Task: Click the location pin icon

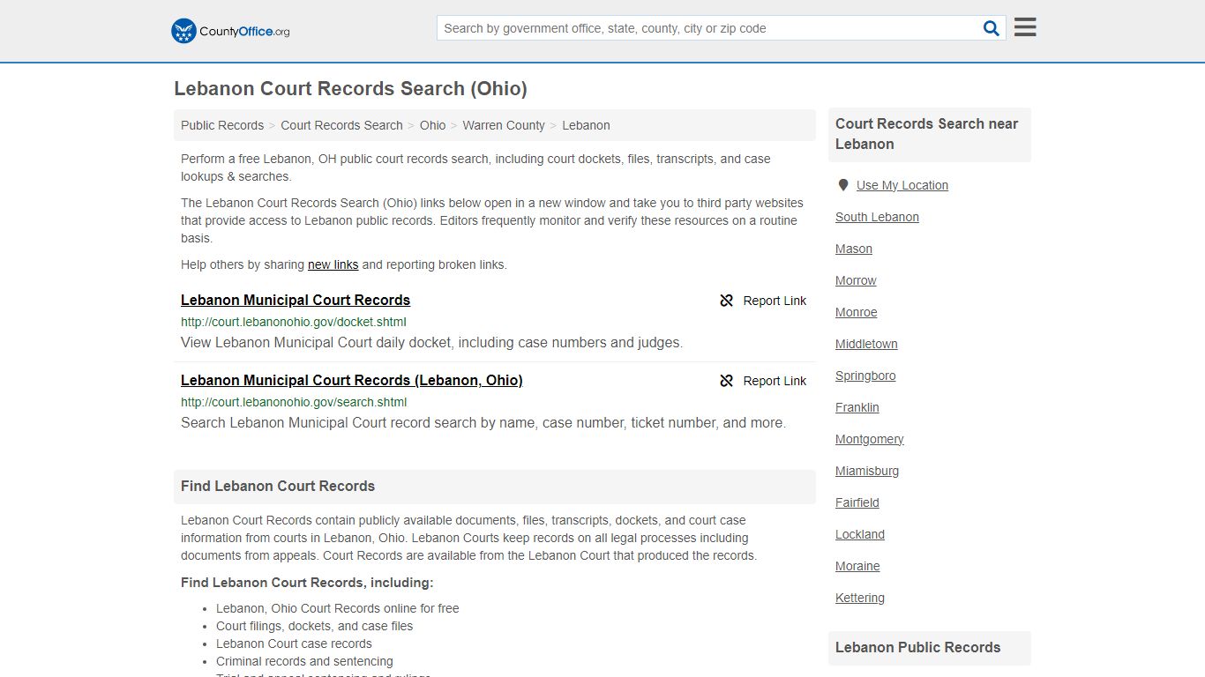Action: coord(843,185)
